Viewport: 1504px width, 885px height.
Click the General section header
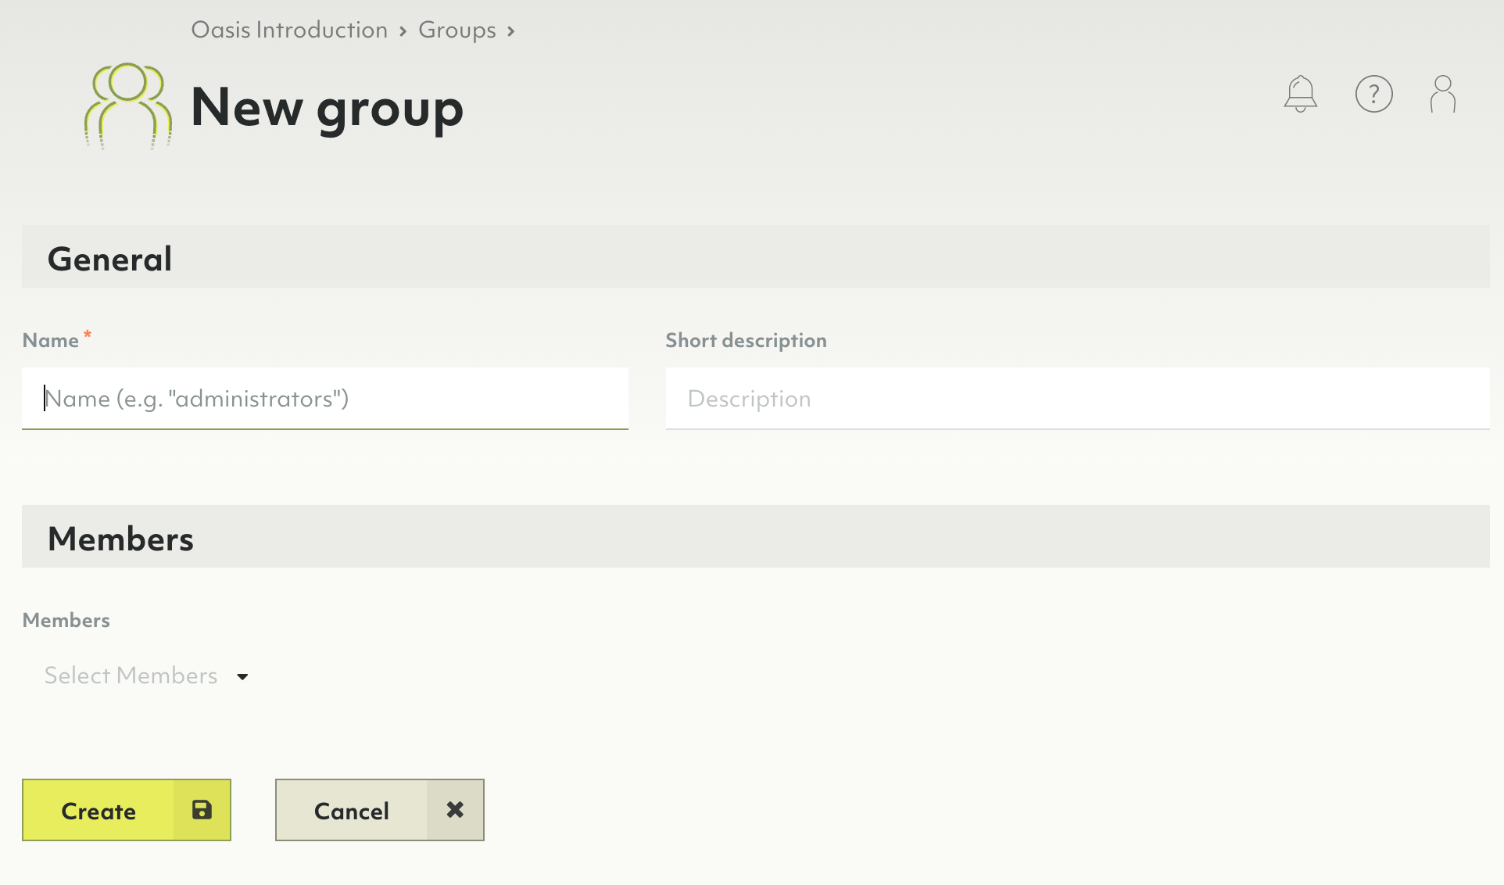point(109,259)
